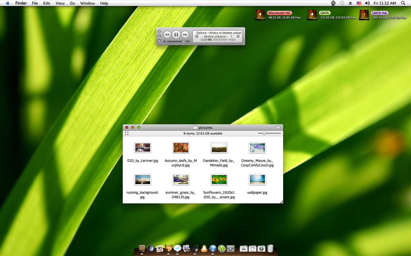Open the fox icon app in the Dock
The width and height of the screenshot is (411, 256).
(168, 248)
